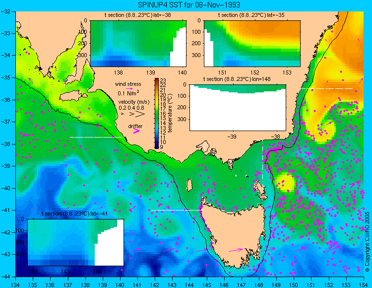372x288 pixels.
Task: Click the 'drifter' legend label
Action: [135, 126]
